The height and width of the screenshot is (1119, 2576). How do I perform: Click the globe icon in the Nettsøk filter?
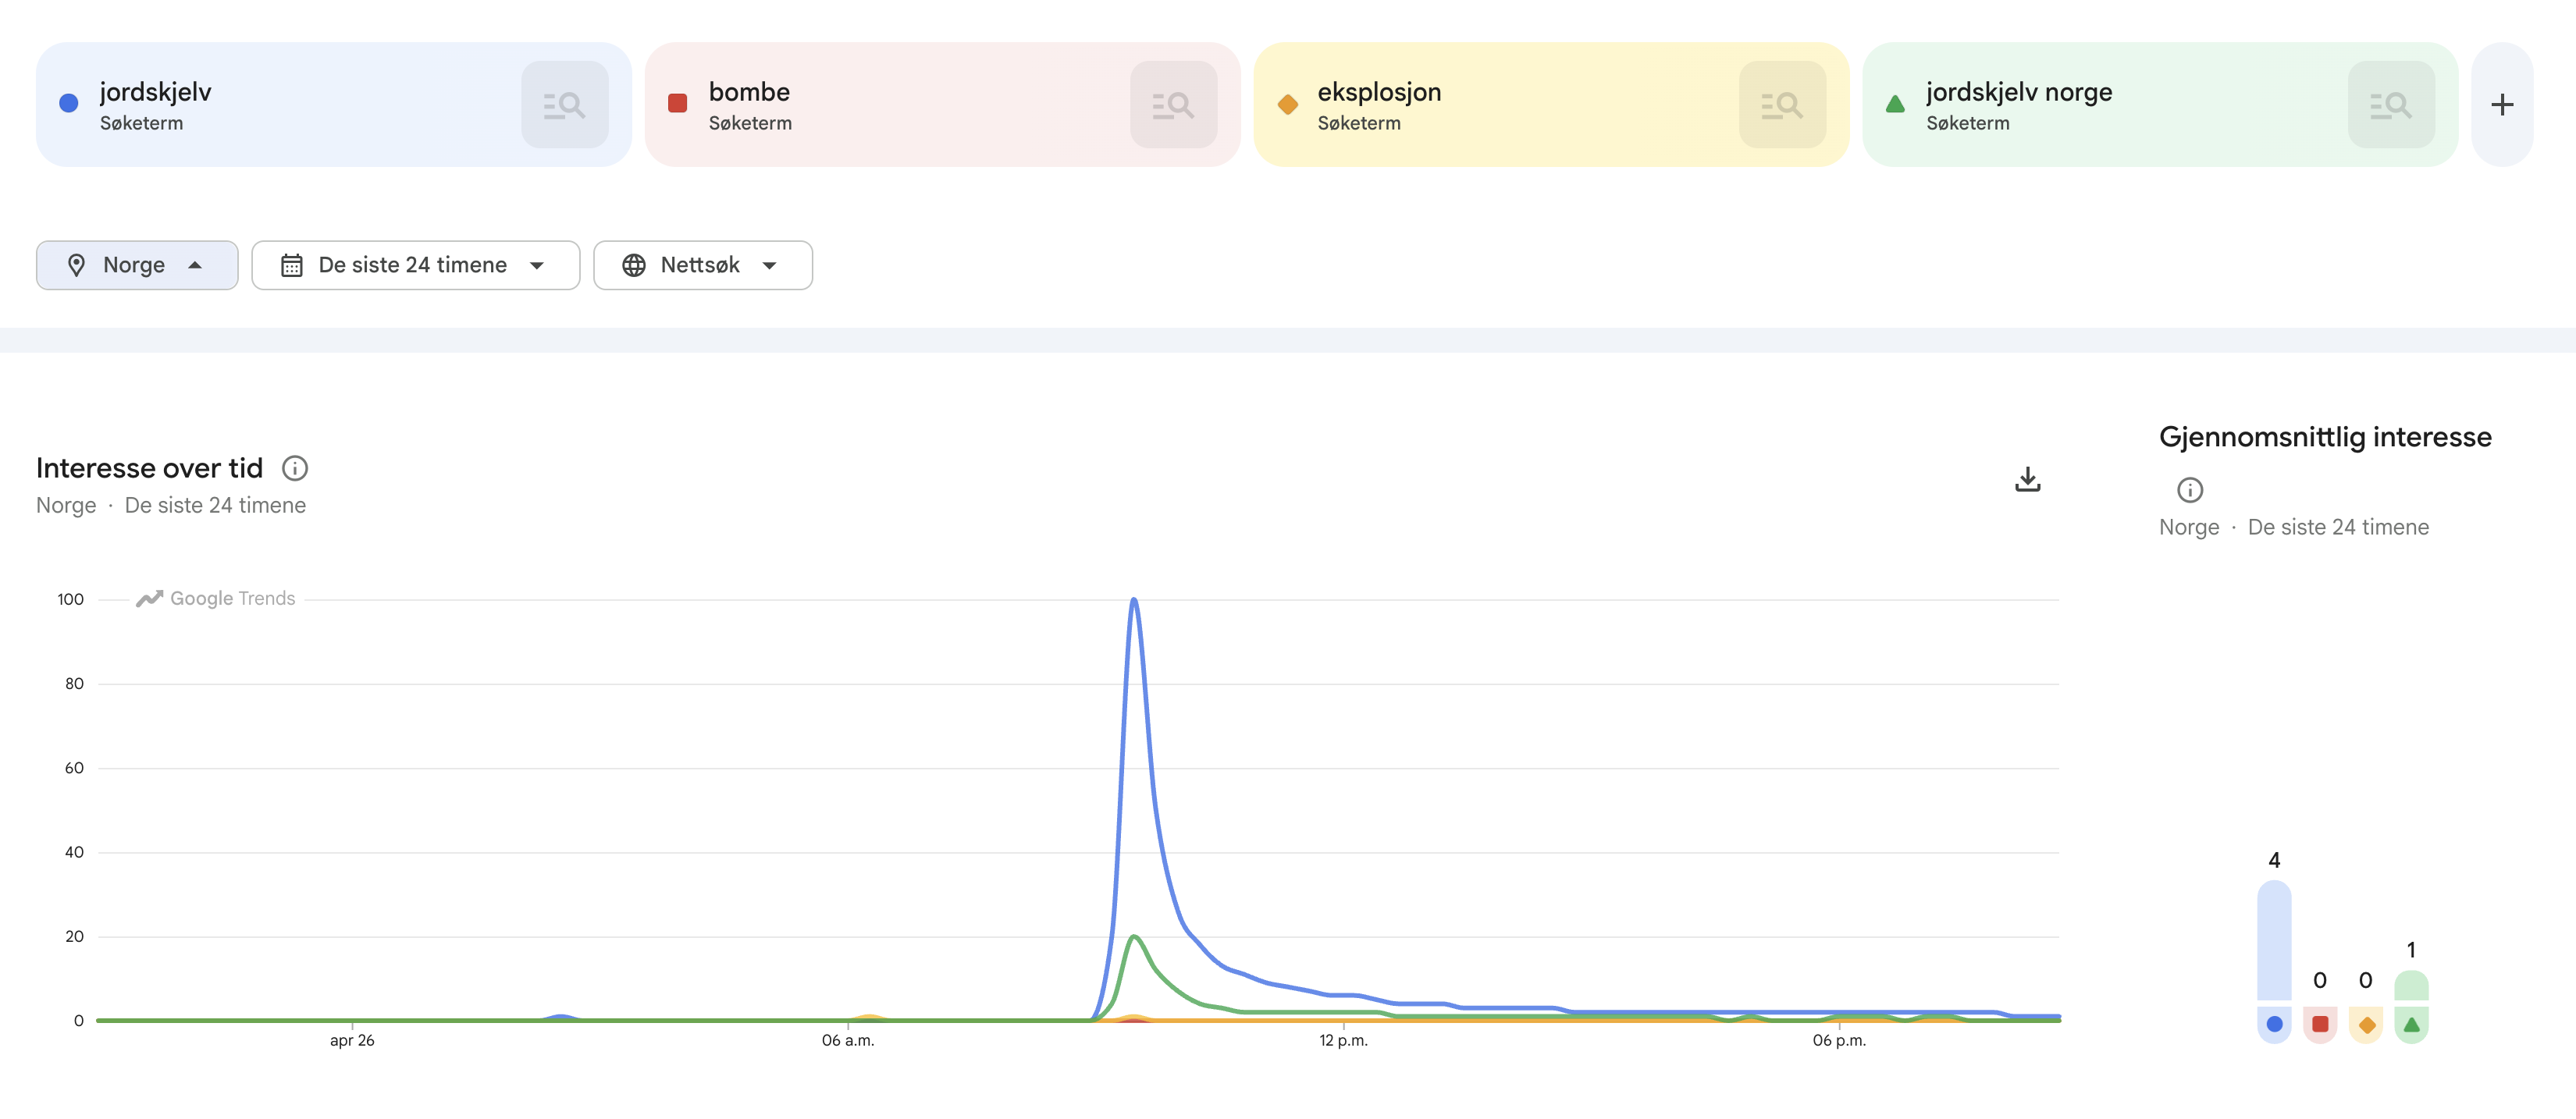point(635,265)
